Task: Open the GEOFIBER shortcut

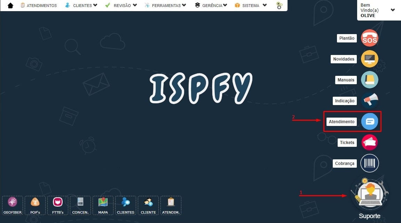Action: [x=13, y=205]
